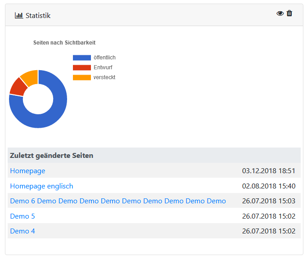
Task: Open the Demo 5 page link
Action: (23, 216)
